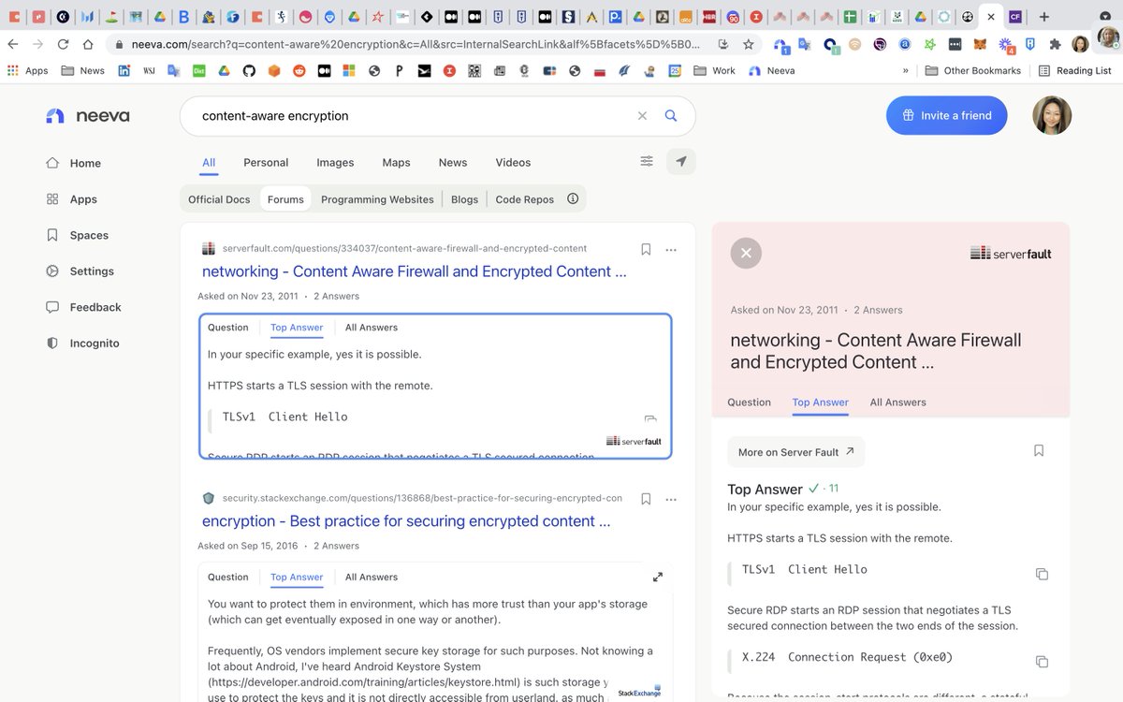Open user profile avatar
The width and height of the screenshot is (1123, 702).
point(1052,115)
